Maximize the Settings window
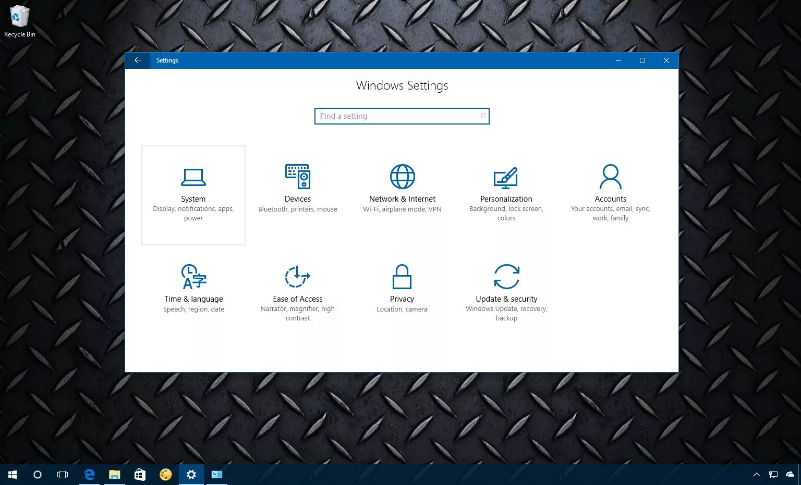Image resolution: width=801 pixels, height=485 pixels. point(642,60)
